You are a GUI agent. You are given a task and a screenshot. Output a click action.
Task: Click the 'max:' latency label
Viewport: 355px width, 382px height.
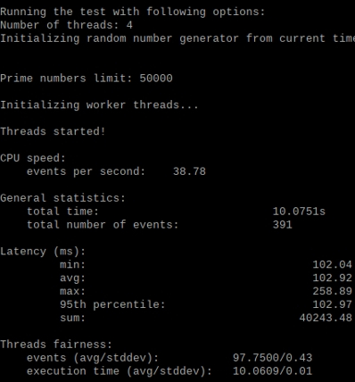coord(72,291)
